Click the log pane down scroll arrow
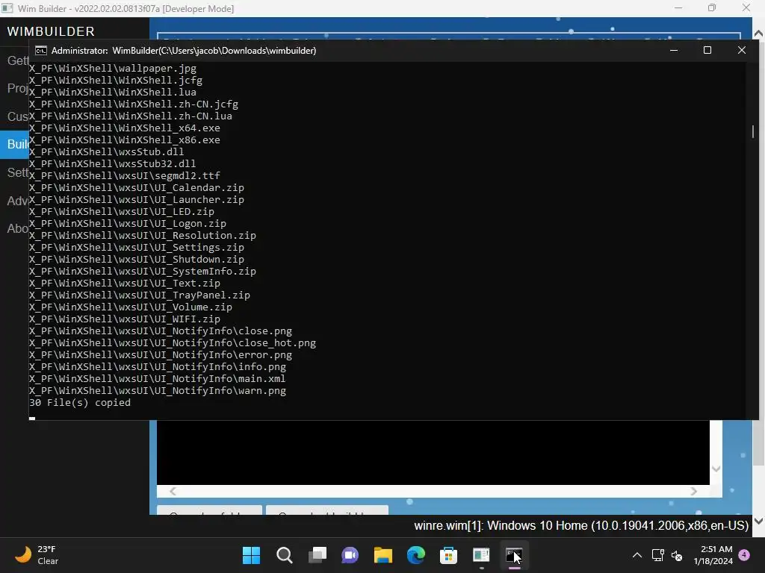Viewport: 765px width, 573px height. point(716,469)
